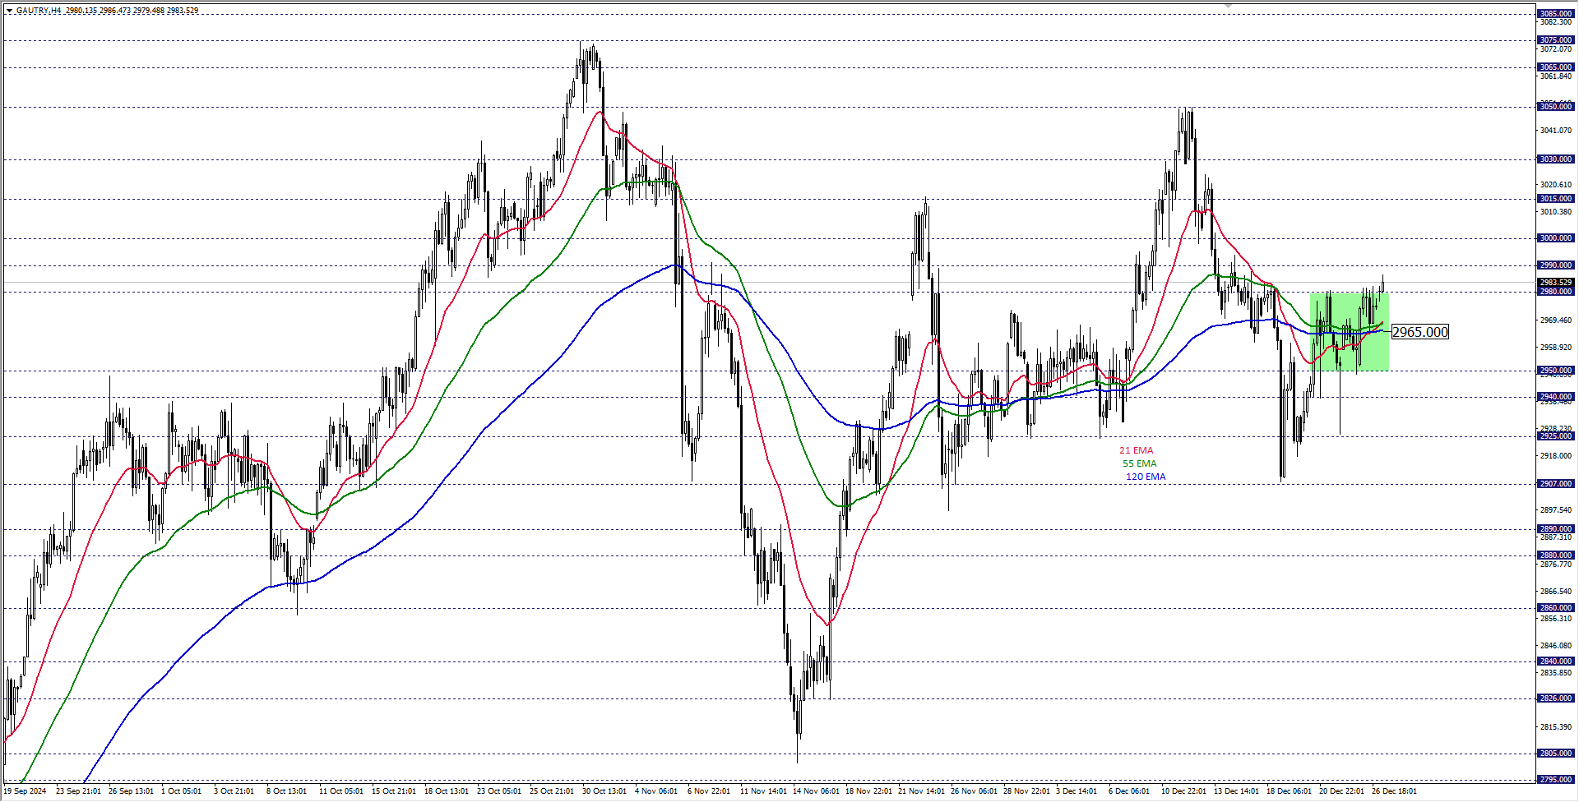Select the 2890.000 horizontal line label
The height and width of the screenshot is (802, 1579).
[x=1555, y=529]
